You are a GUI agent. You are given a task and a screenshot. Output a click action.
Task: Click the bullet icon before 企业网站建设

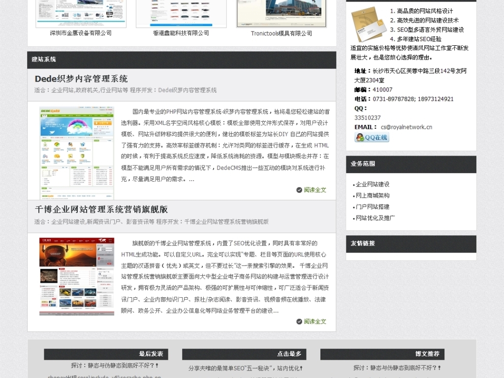pyautogui.click(x=353, y=184)
